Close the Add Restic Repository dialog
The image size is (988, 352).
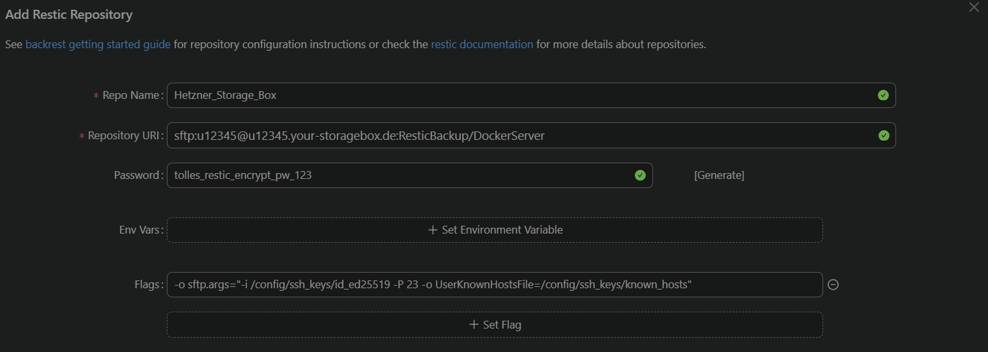click(974, 8)
